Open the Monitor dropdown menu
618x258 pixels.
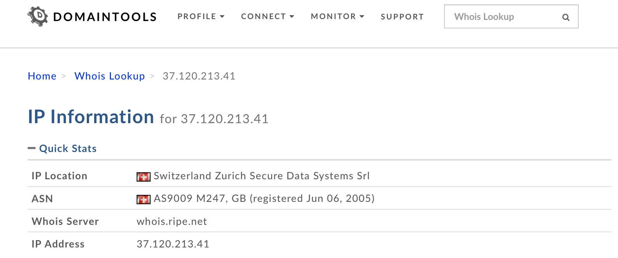click(337, 16)
